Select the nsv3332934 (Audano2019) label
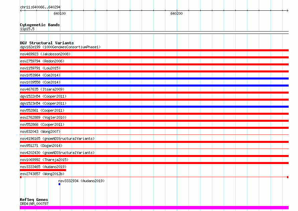 pos(81,181)
